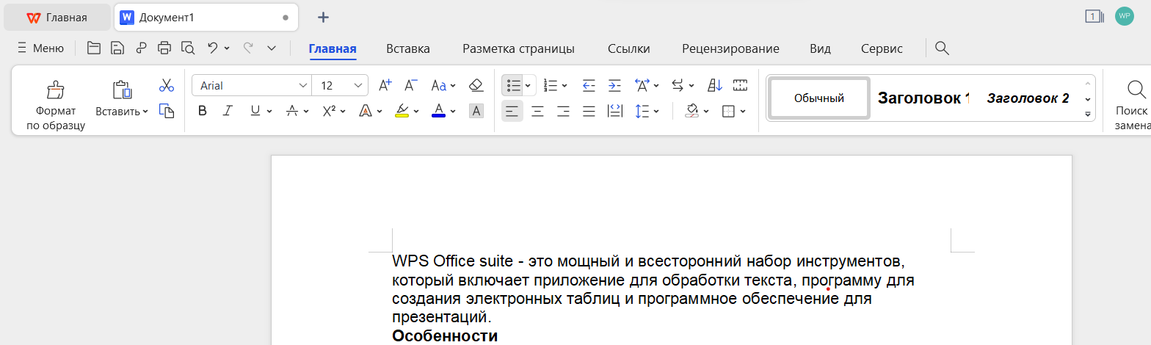Increase indent of the paragraph
This screenshot has width=1151, height=345.
coord(614,86)
